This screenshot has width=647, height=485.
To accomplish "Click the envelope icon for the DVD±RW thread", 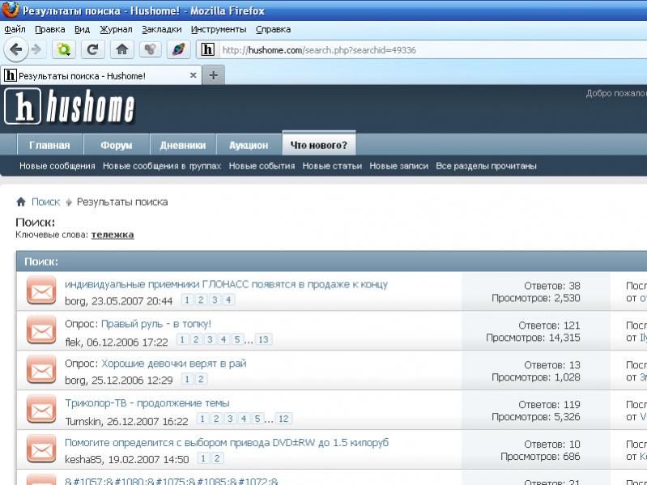I will 41,449.
